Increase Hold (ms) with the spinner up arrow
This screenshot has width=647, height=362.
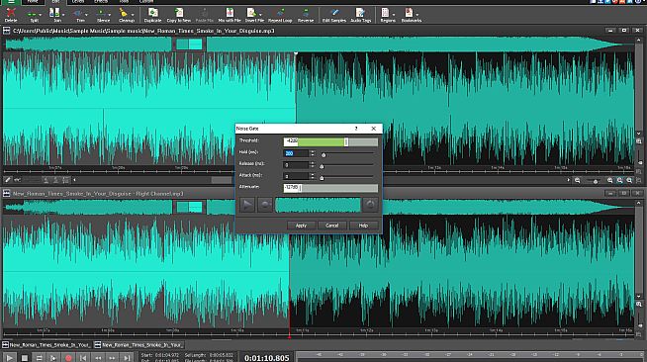313,151
